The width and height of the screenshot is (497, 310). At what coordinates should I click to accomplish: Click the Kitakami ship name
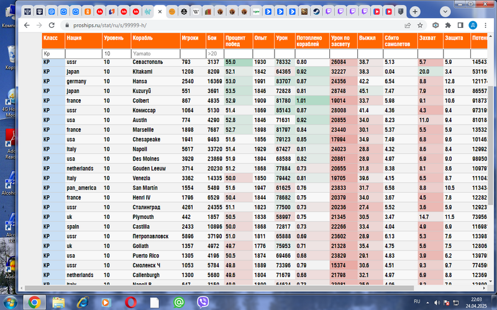click(142, 71)
